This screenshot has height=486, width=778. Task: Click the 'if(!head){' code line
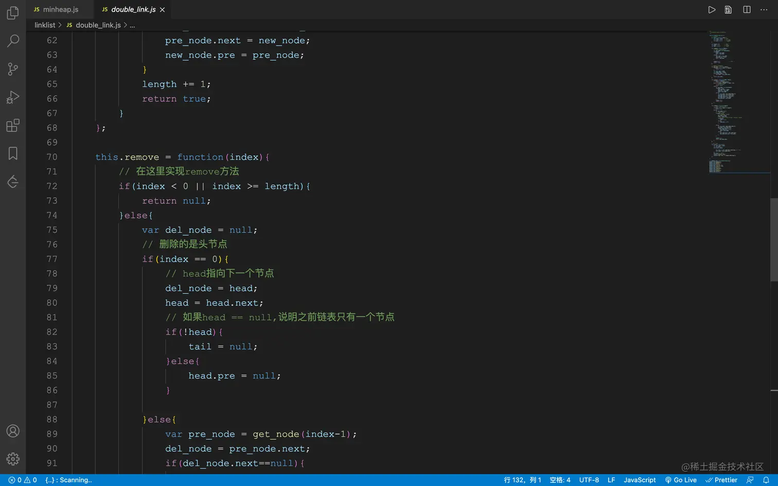(x=194, y=332)
